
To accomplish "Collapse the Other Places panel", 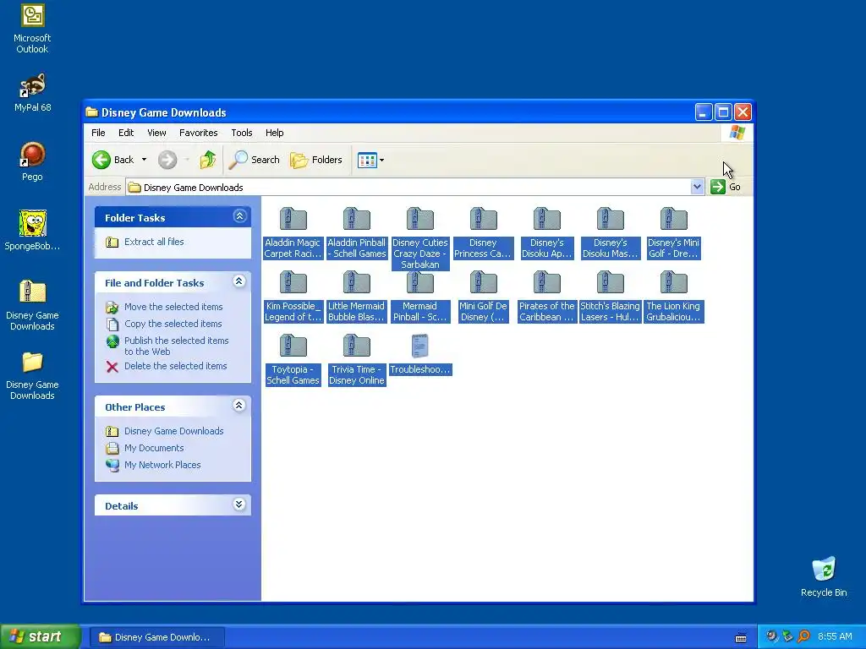I will point(239,406).
